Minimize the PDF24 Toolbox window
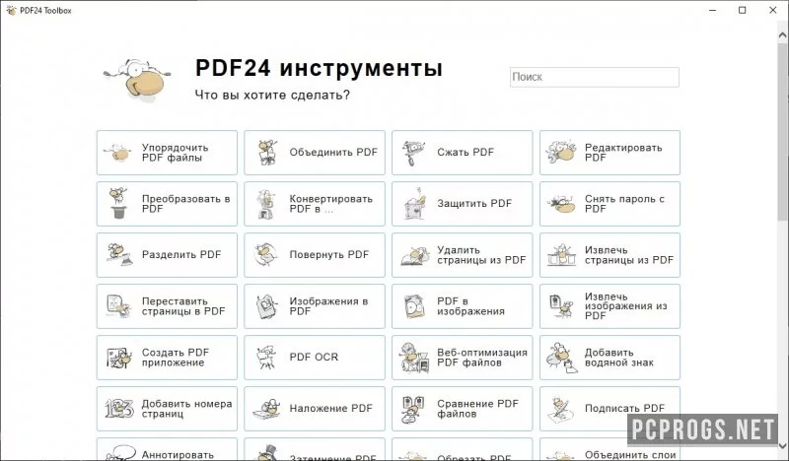 [x=712, y=10]
